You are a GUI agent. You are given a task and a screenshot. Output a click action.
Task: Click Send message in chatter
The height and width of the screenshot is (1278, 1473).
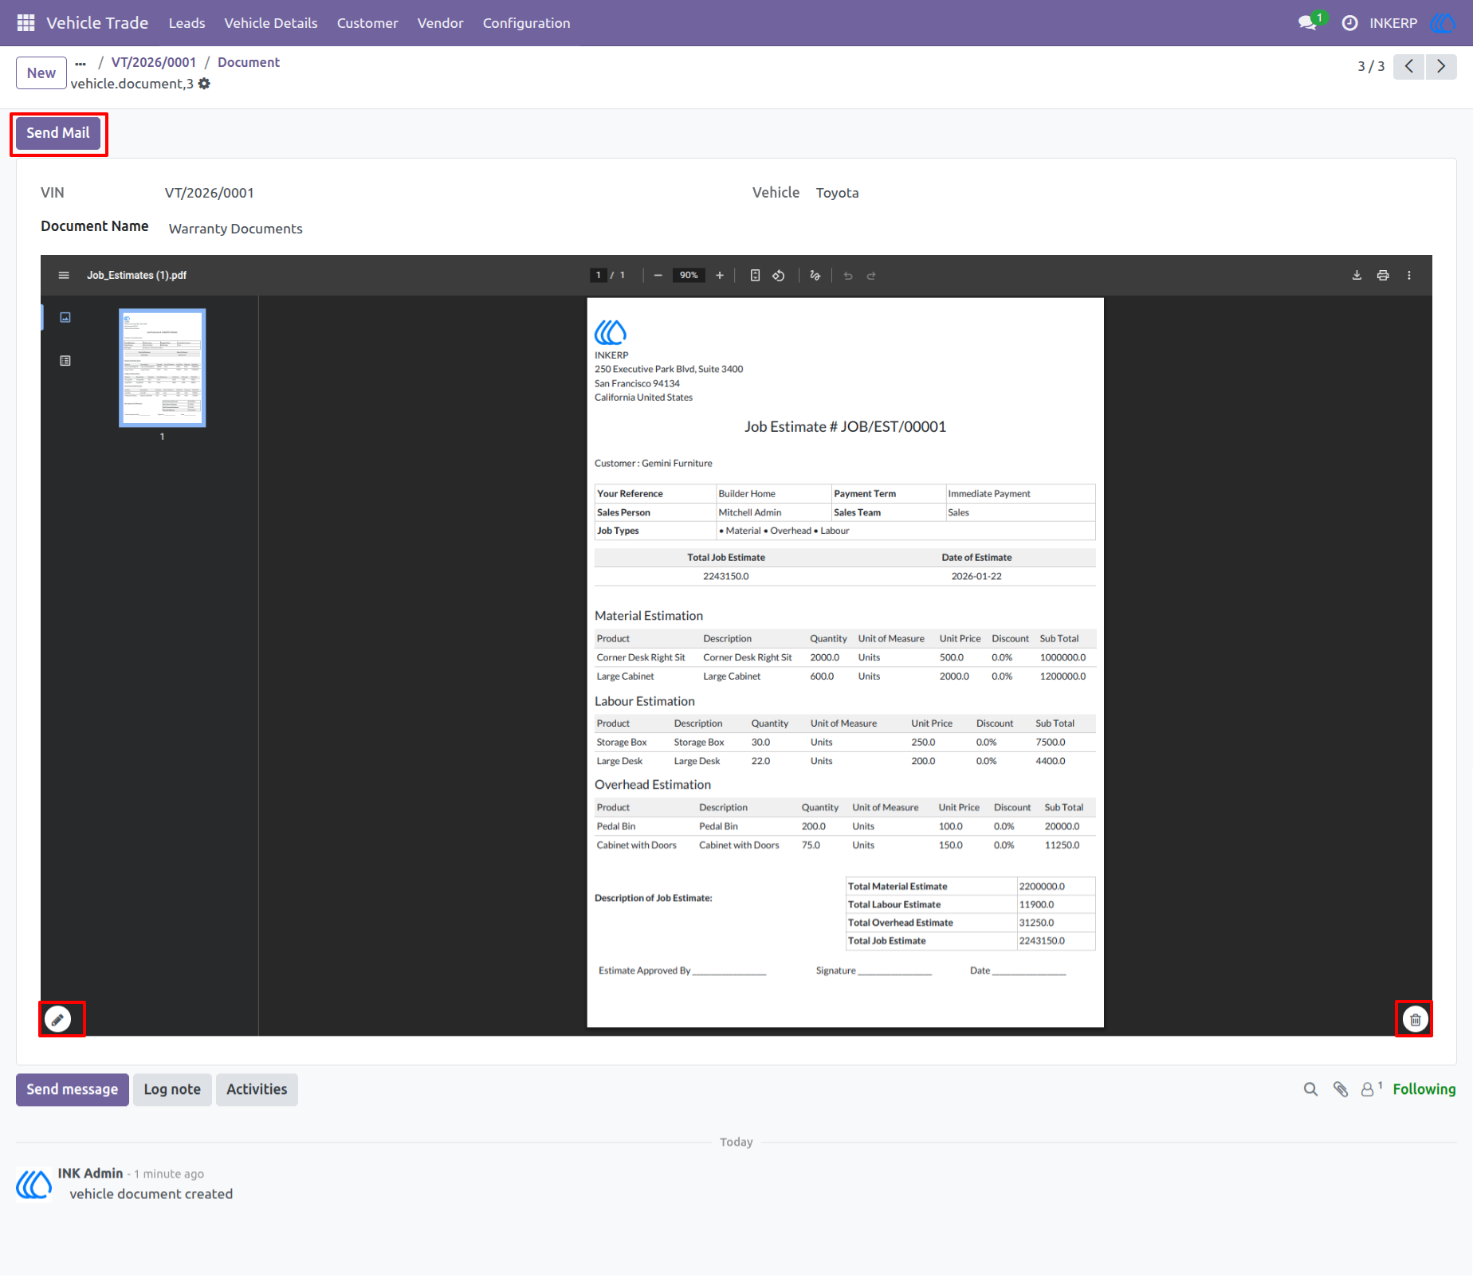pyautogui.click(x=73, y=1089)
